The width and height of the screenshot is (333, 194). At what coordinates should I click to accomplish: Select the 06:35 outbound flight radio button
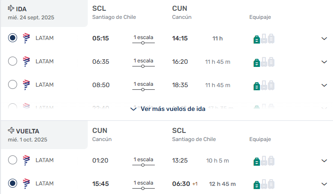click(x=13, y=61)
